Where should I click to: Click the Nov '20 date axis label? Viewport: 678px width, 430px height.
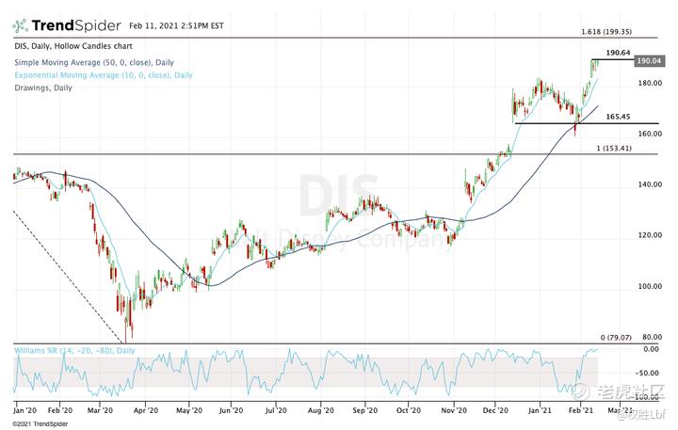point(454,410)
